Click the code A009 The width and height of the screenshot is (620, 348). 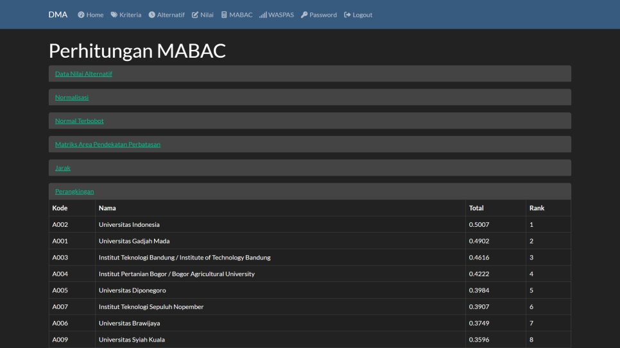pyautogui.click(x=60, y=340)
